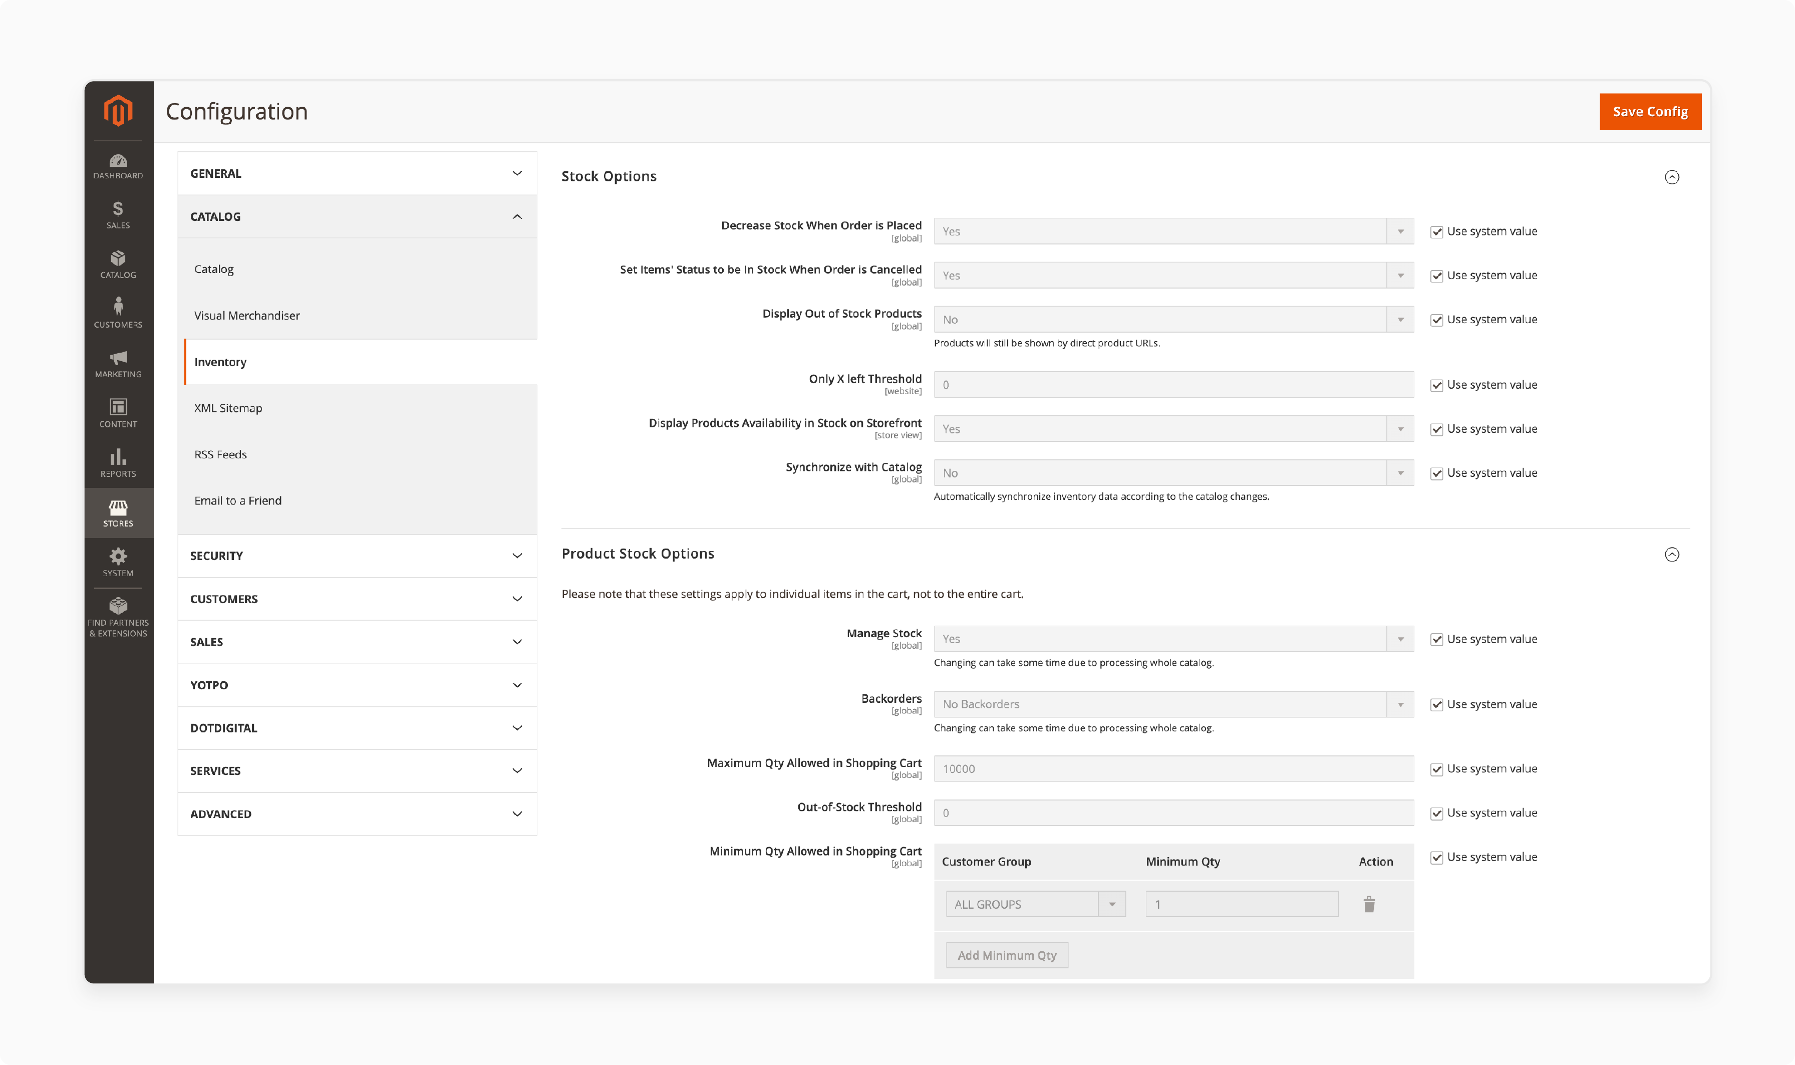Collapse the Product Stock Options section
Screen dimensions: 1795x1065
pos(1672,555)
